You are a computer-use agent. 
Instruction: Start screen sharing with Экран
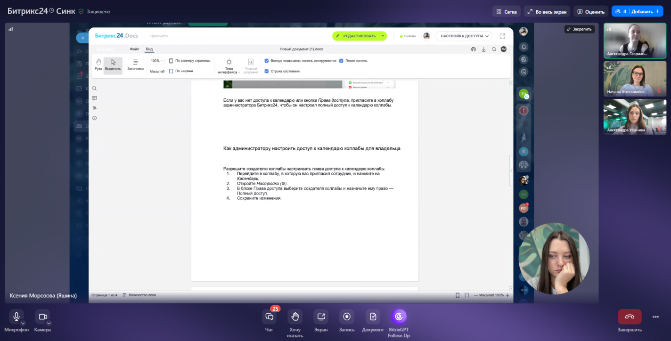(x=321, y=317)
